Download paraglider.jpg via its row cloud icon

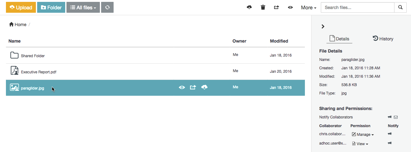pos(204,87)
